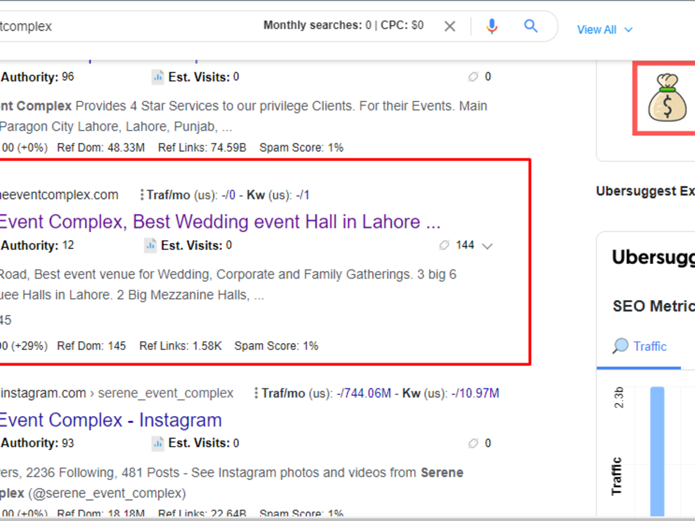The height and width of the screenshot is (521, 695).
Task: Click the Kw (us) value -/1 link
Action: 303,195
